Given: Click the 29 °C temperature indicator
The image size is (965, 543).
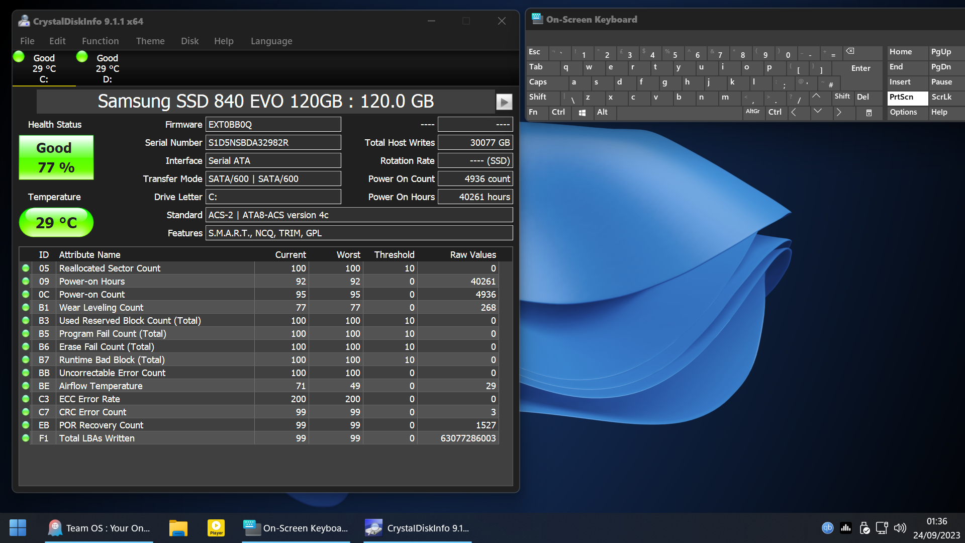Looking at the screenshot, I should [56, 223].
